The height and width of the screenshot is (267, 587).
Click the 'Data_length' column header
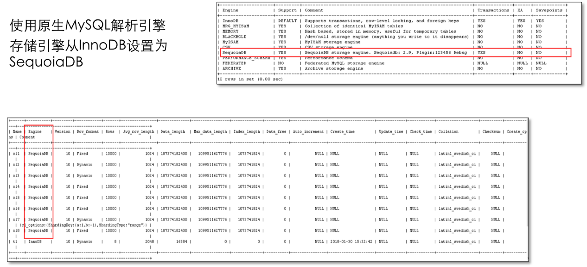pyautogui.click(x=173, y=131)
